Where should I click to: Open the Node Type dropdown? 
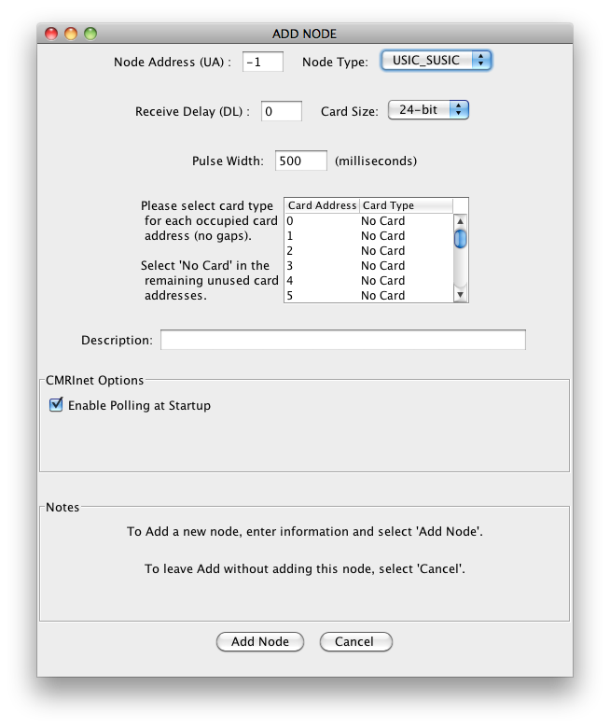pyautogui.click(x=436, y=61)
